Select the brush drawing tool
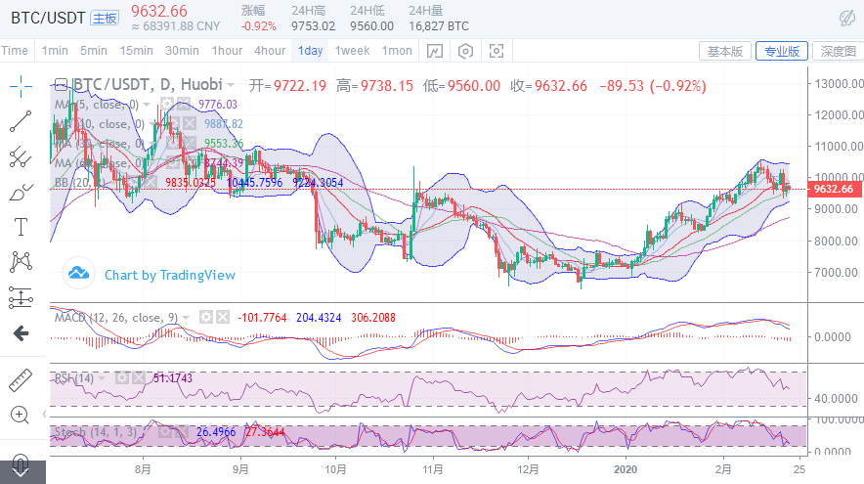Viewport: 864px width, 484px height. pyautogui.click(x=21, y=193)
